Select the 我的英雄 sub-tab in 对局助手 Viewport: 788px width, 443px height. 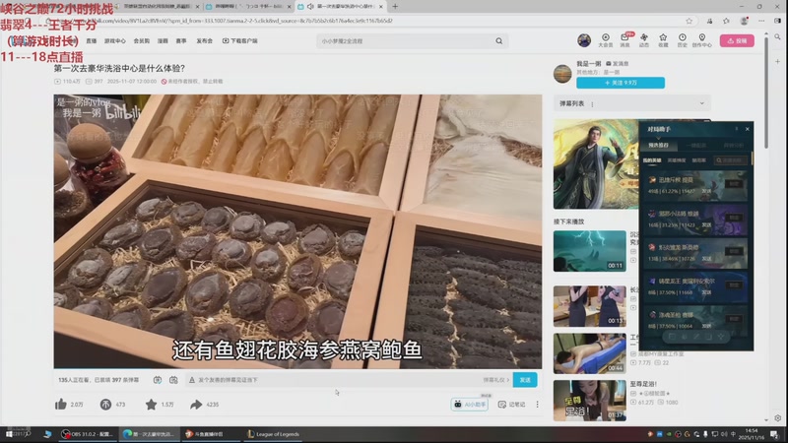click(652, 160)
